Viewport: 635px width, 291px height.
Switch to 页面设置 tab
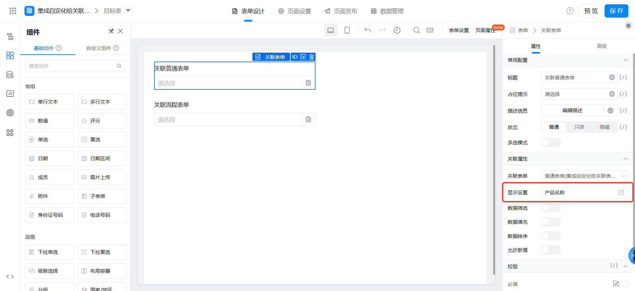point(295,11)
